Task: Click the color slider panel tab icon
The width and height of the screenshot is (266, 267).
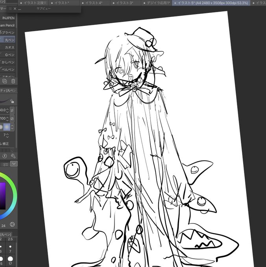Action: coord(6,165)
